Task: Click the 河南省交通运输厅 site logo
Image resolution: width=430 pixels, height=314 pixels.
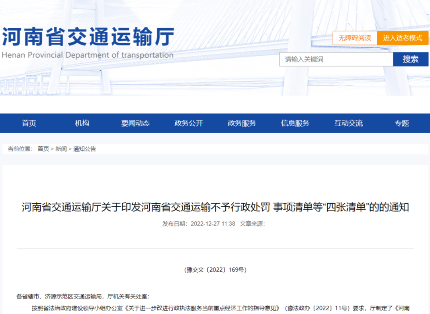Action: coord(88,37)
